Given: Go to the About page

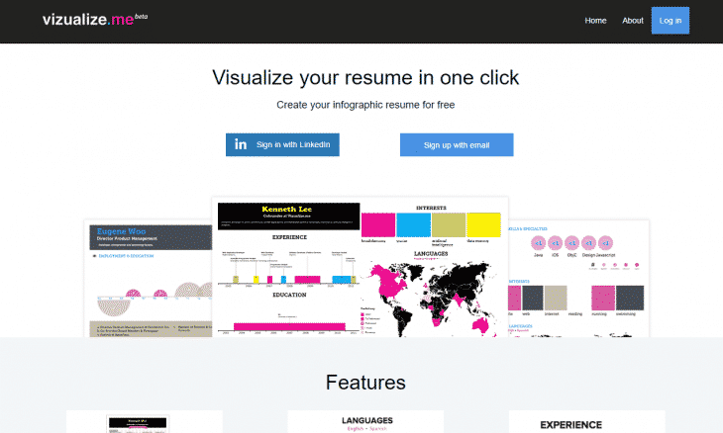Looking at the screenshot, I should click(632, 21).
